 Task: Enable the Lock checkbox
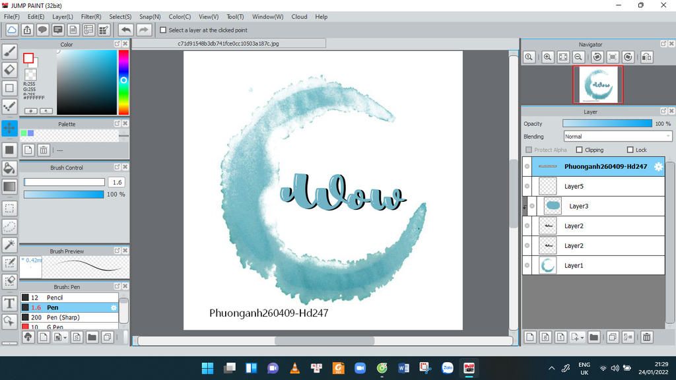tap(630, 150)
